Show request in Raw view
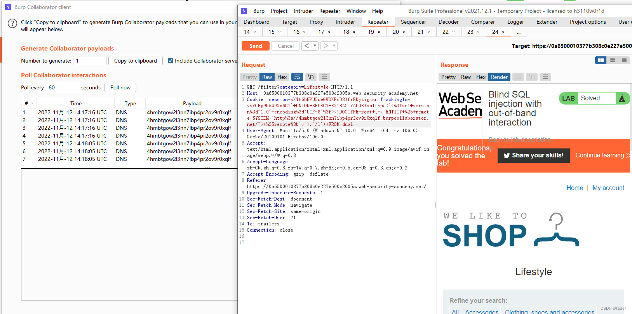This screenshot has height=314, width=632. pos(267,77)
